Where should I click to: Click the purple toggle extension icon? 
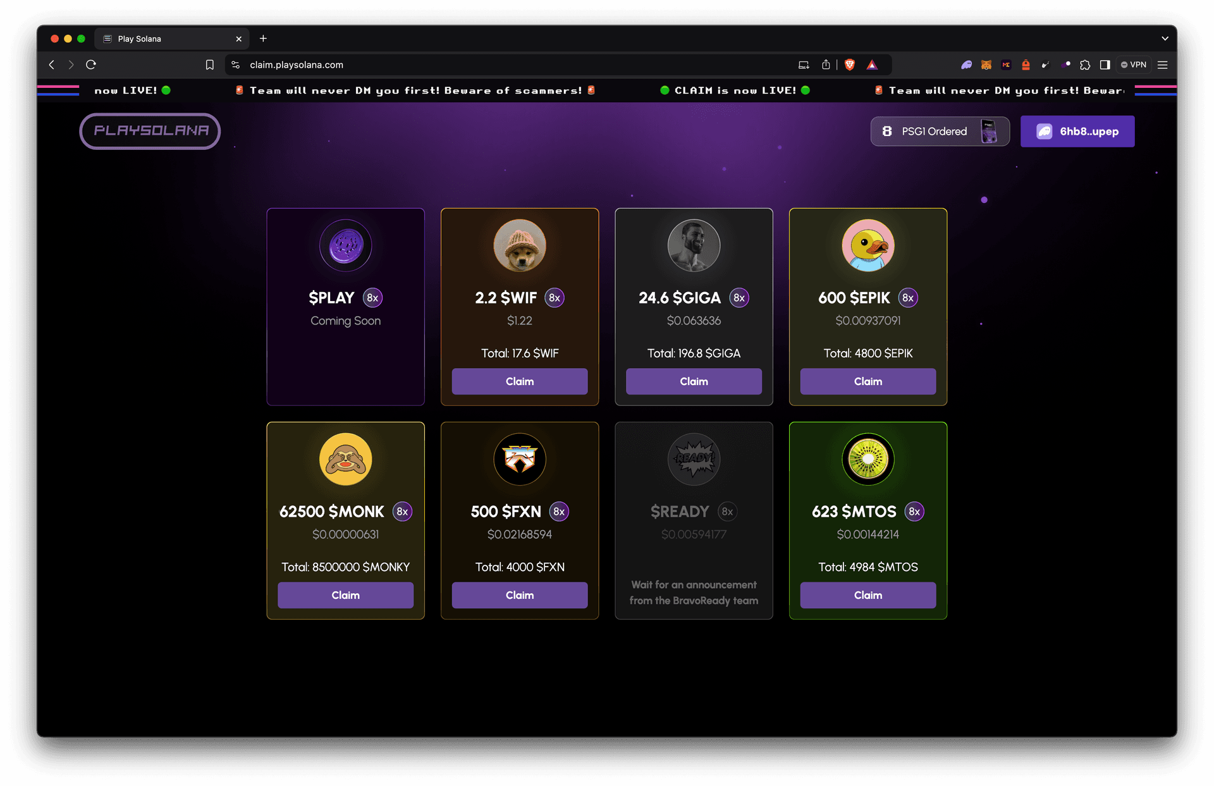(x=1065, y=64)
